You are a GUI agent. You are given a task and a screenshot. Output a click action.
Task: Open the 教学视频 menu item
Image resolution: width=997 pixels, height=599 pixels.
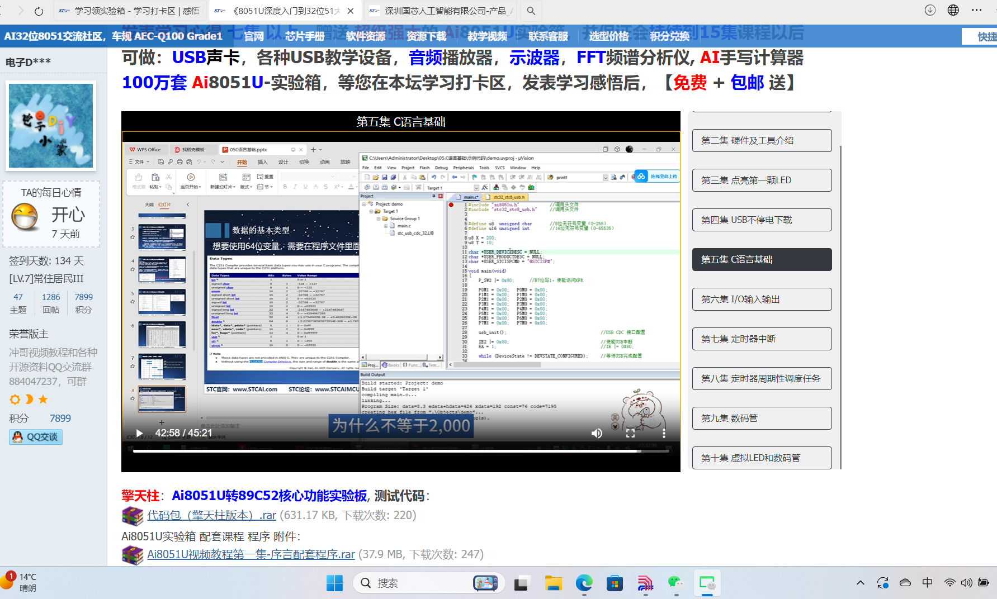click(488, 36)
